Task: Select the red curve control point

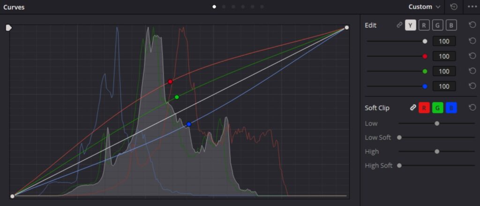Action: pos(170,81)
